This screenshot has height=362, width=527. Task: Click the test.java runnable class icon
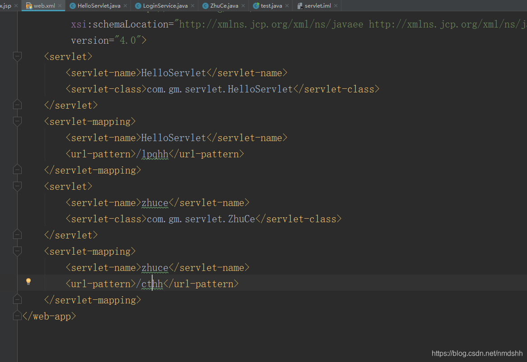pyautogui.click(x=256, y=6)
